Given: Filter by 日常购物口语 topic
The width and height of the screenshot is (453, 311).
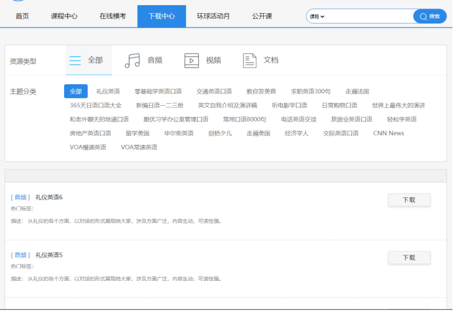Looking at the screenshot, I should 340,105.
